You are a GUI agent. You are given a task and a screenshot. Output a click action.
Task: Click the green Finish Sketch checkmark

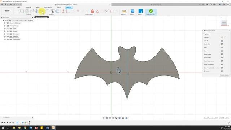click(x=151, y=11)
